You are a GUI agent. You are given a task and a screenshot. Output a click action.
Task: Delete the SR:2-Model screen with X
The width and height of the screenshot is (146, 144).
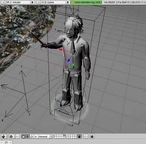pyautogui.click(x=32, y=2)
